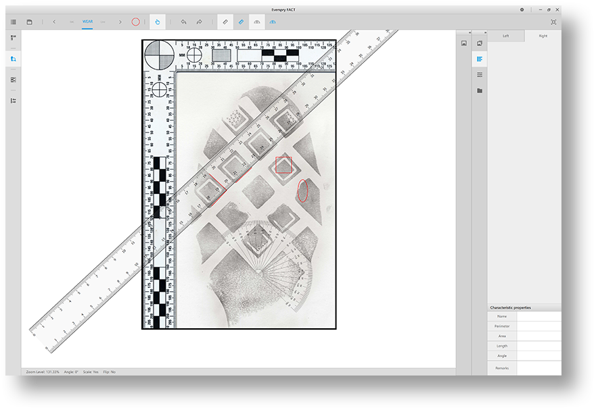Select the blue characteristics list panel icon

(480, 59)
